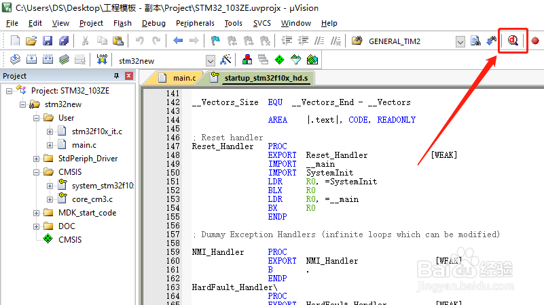Expand StdPeriph_Driver folder

[x=36, y=159]
